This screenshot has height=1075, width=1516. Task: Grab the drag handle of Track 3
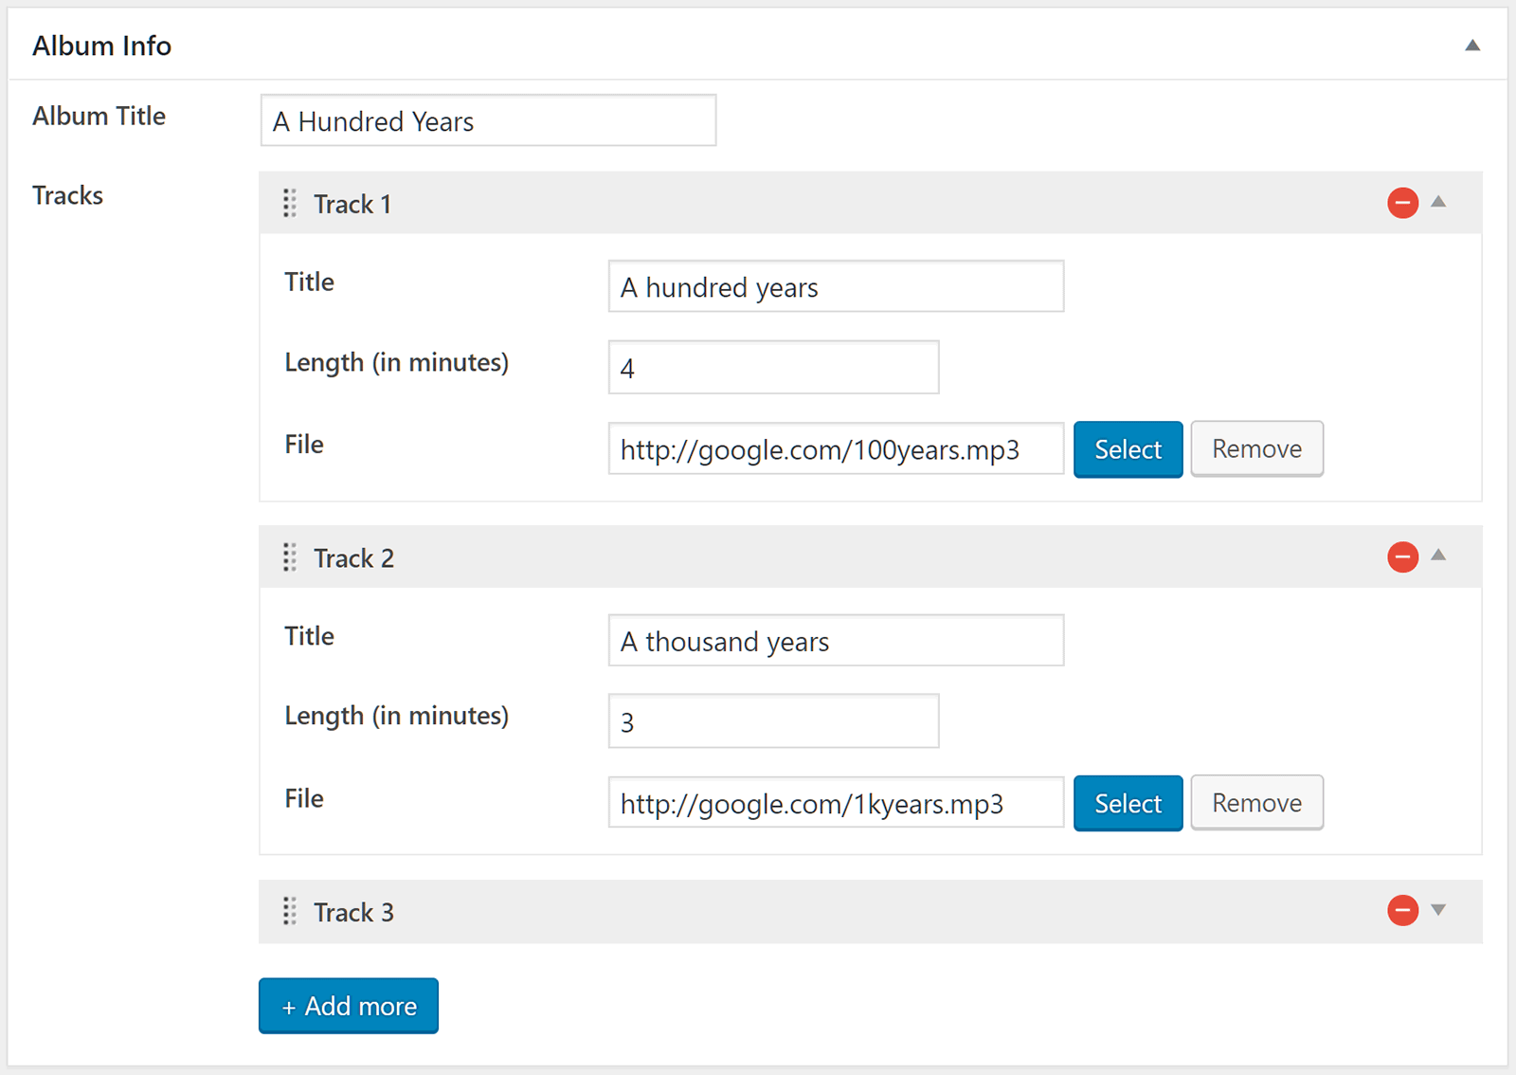tap(290, 911)
